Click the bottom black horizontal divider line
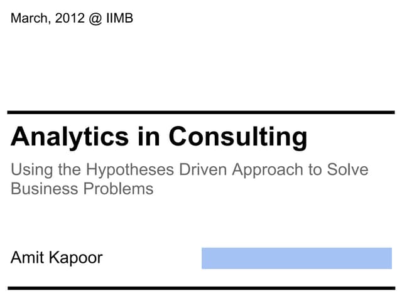 click(201, 287)
